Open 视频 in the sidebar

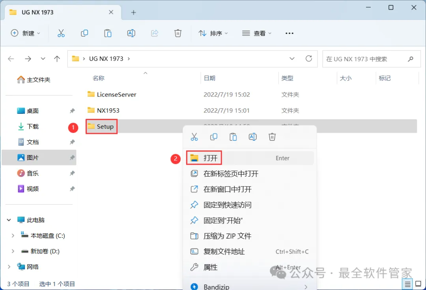point(28,189)
